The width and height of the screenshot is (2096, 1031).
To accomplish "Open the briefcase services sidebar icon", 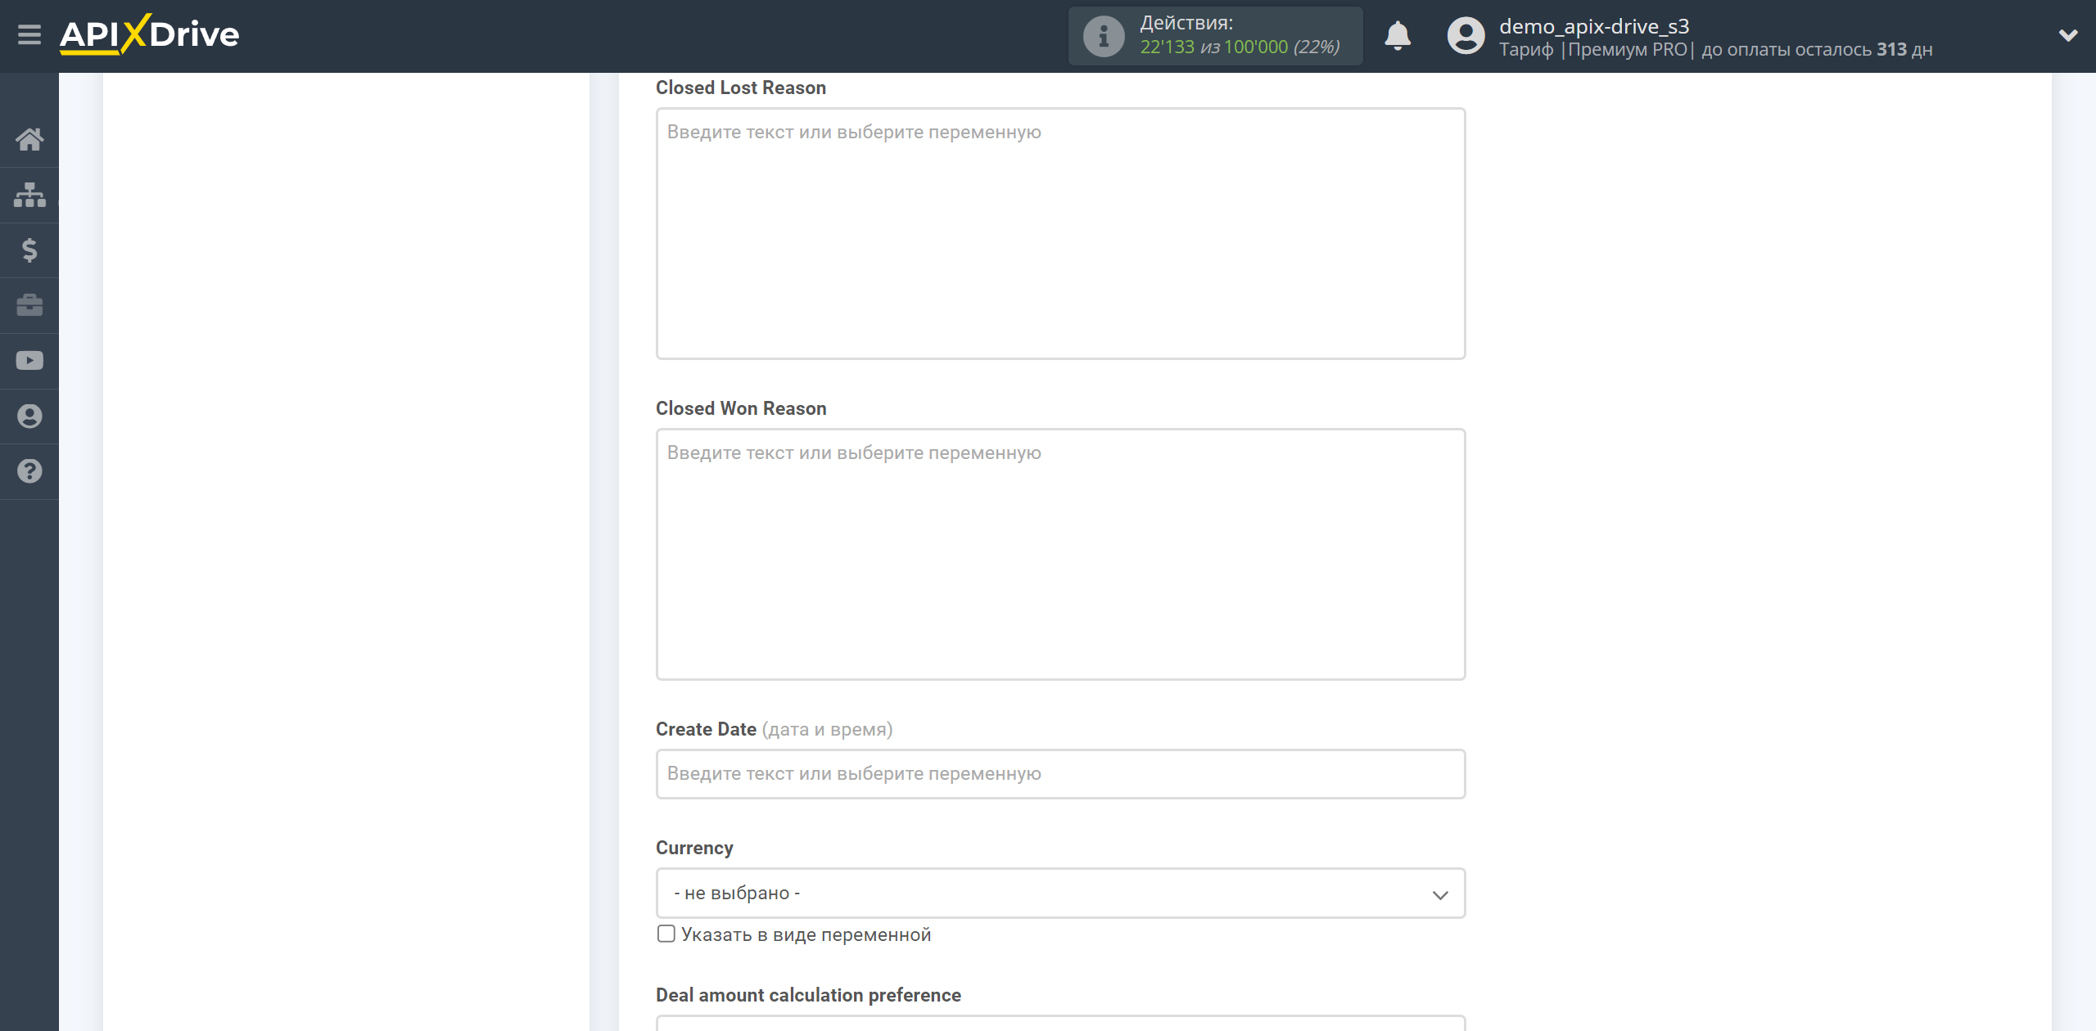I will [x=29, y=305].
